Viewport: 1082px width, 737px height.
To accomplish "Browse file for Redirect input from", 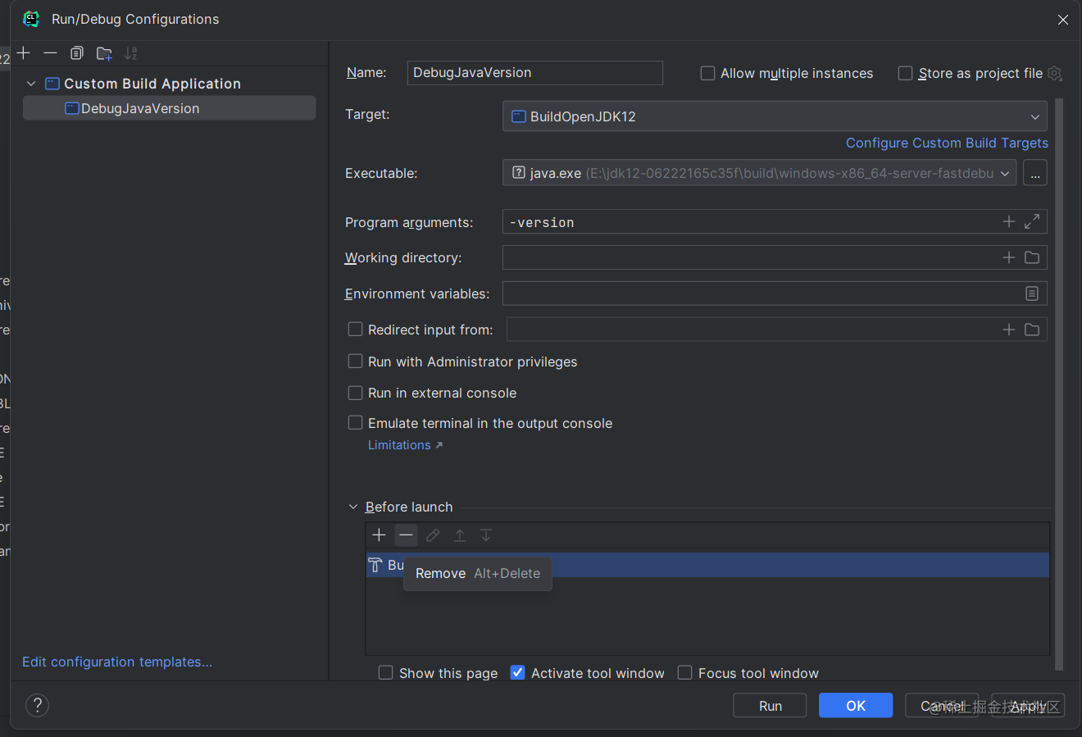I will click(1032, 330).
